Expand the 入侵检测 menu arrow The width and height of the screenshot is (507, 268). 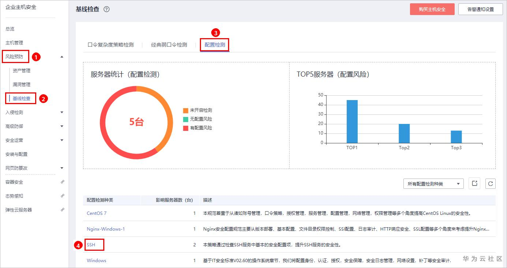tap(62, 113)
